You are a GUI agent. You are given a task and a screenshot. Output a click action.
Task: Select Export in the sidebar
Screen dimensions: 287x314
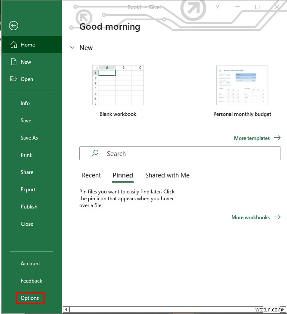click(x=28, y=190)
